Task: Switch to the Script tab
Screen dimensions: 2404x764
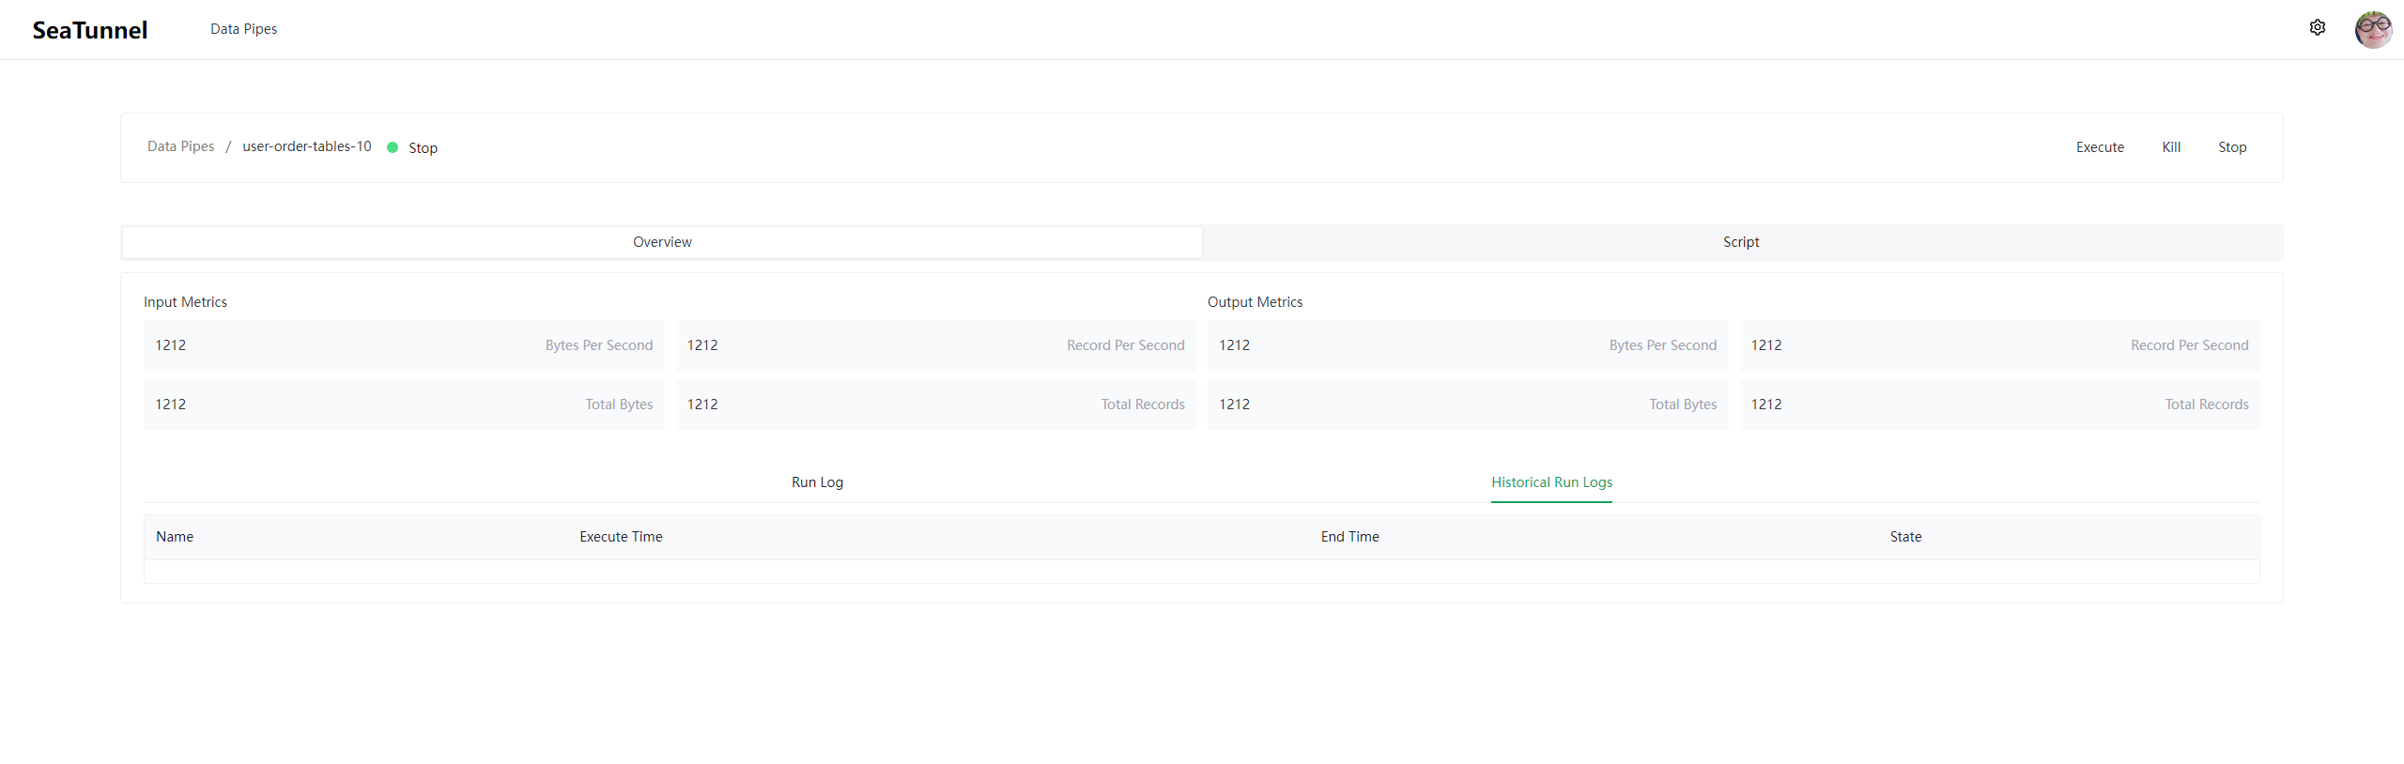Action: coord(1741,242)
